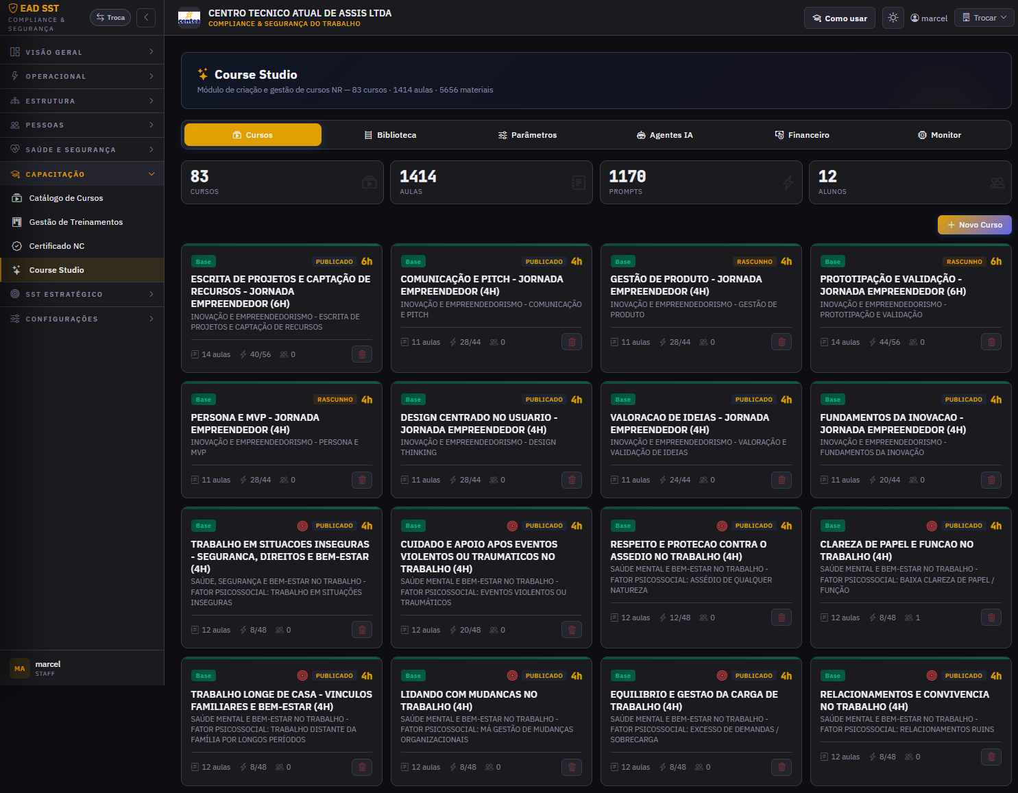The height and width of the screenshot is (793, 1018).
Task: Delete Respeito e Protecao Contra Assedio course
Action: (781, 618)
